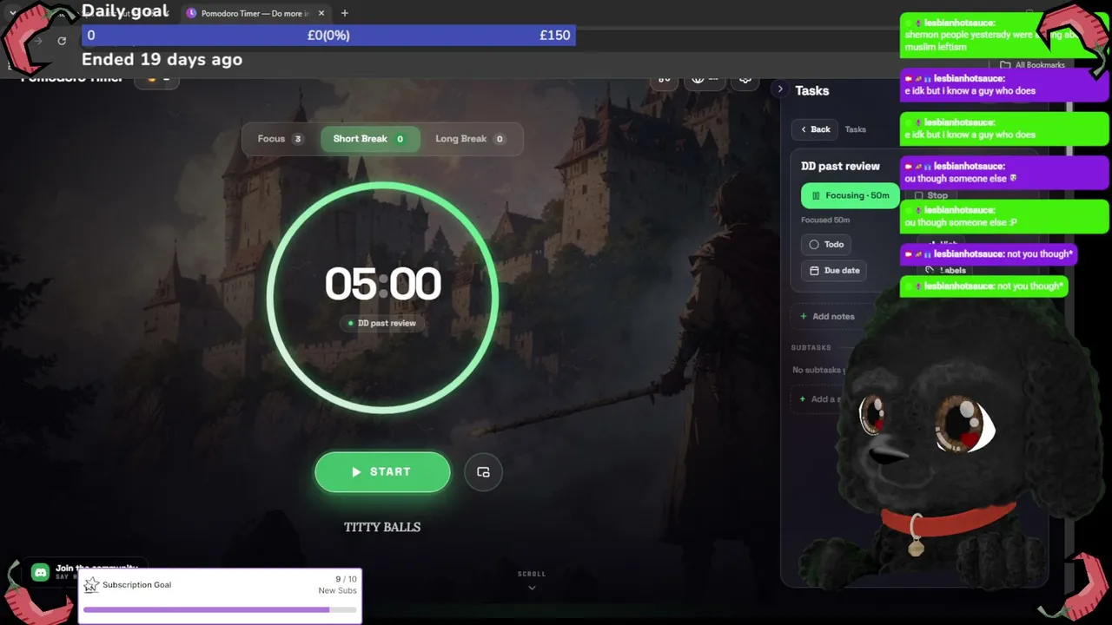Click the Discord Join the community icon
This screenshot has width=1112, height=625.
click(x=40, y=572)
